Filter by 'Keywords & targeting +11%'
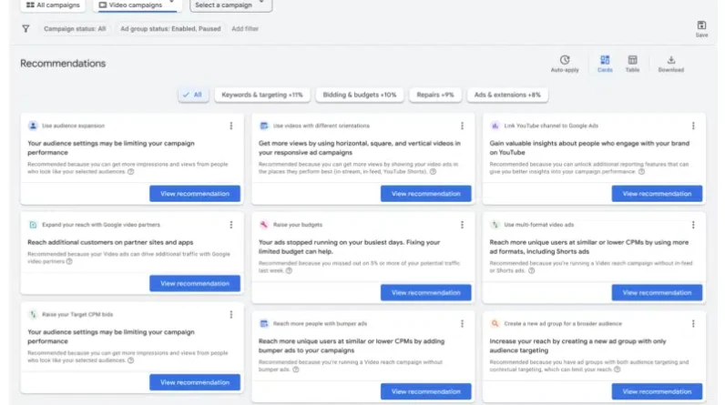Screen dimensions: 725x405 [262, 95]
